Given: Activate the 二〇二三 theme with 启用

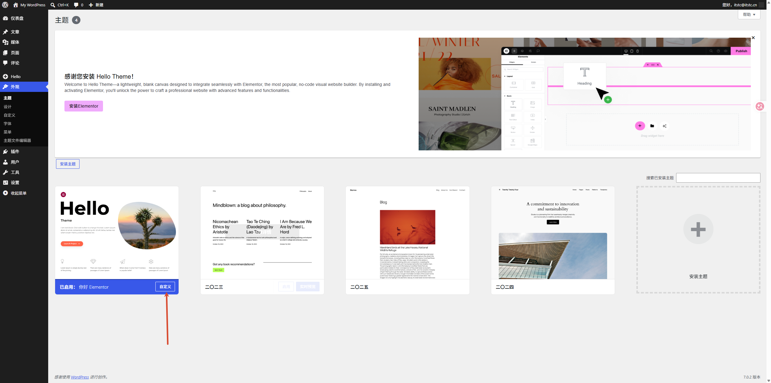Looking at the screenshot, I should pos(286,287).
